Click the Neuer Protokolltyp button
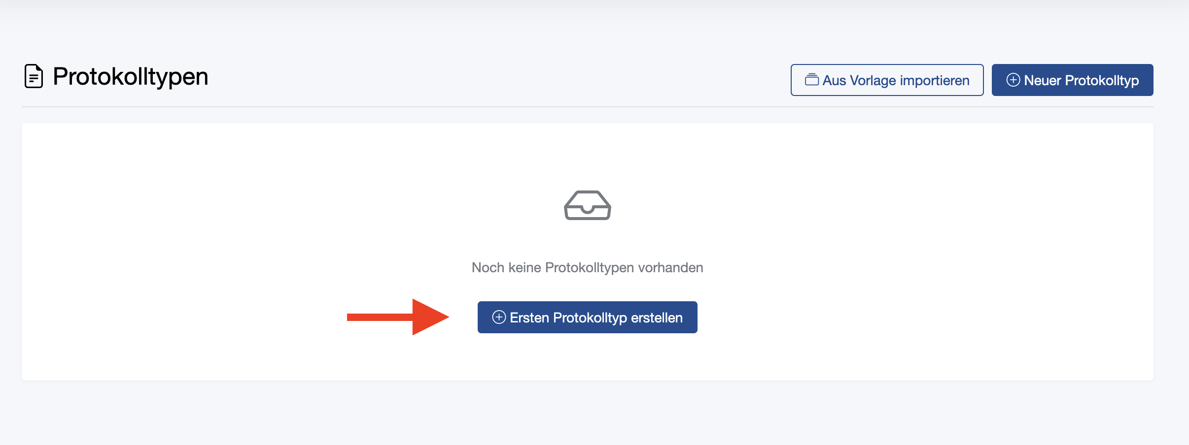The width and height of the screenshot is (1189, 445). (1072, 80)
